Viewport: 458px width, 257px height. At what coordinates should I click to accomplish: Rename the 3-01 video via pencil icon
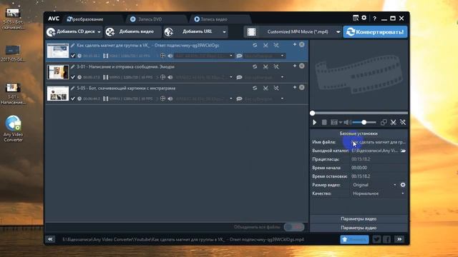pos(72,66)
